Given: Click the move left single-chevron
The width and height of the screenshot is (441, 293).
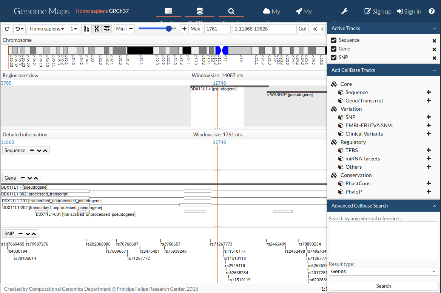Looking at the screenshot, I should [322, 29].
